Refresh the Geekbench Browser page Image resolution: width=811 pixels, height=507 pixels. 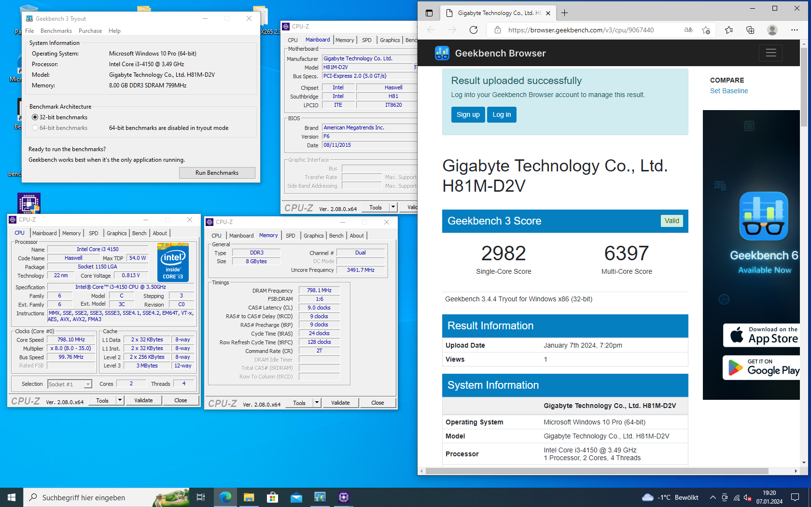click(474, 30)
